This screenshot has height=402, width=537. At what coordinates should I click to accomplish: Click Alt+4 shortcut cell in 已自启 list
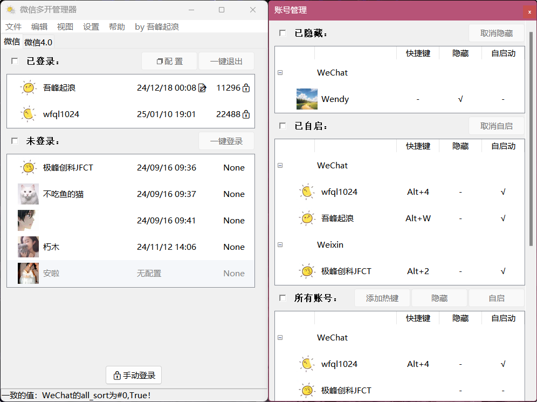click(x=418, y=192)
